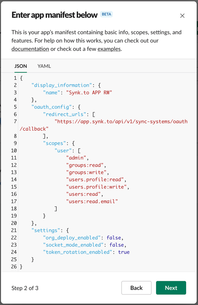198x305 pixels.
Task: Go Back to previous step
Action: point(136,288)
